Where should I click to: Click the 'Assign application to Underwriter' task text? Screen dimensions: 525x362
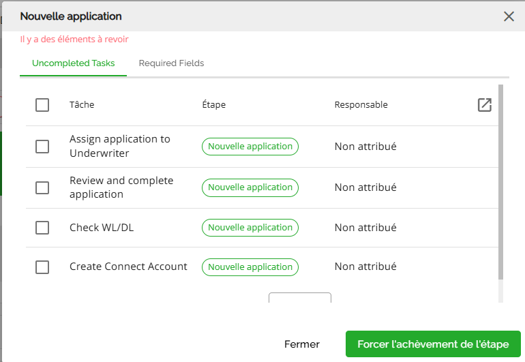(x=120, y=146)
